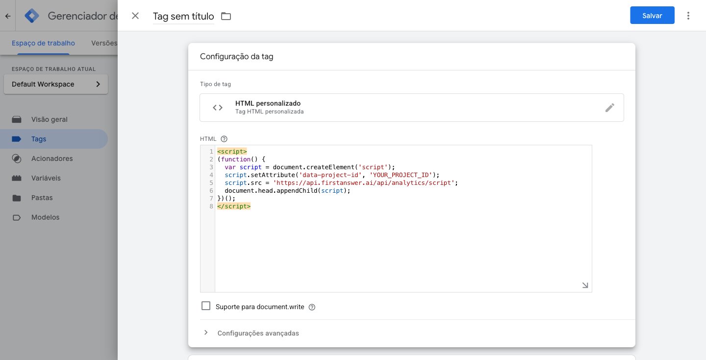
Task: Click the Gerenciador title text
Action: pos(82,16)
